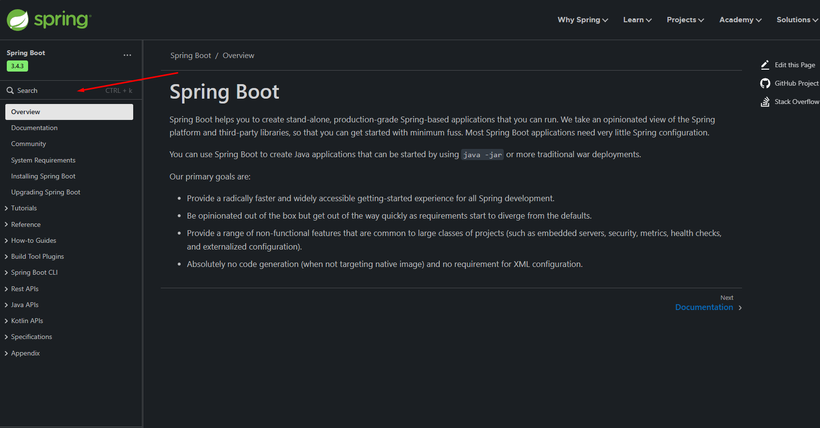This screenshot has height=428, width=820.
Task: Click the Spring Boot breadcrumb link
Action: point(190,56)
